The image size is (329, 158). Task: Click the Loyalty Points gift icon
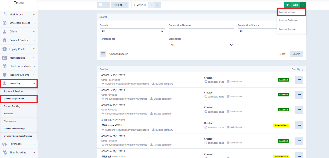[5, 49]
